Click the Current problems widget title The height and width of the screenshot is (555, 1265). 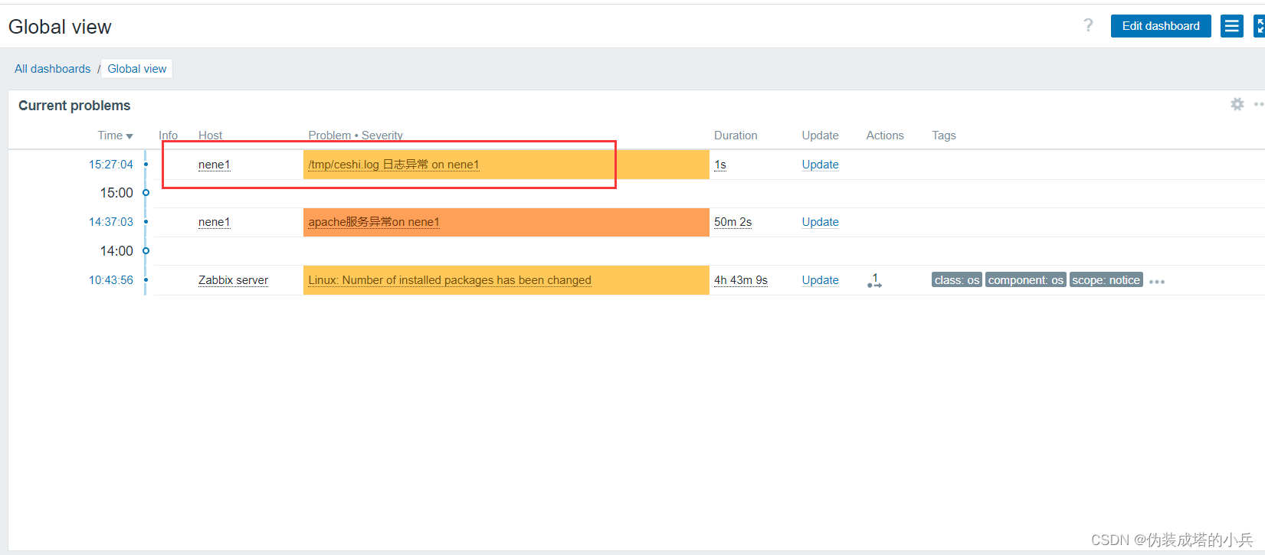click(x=74, y=106)
